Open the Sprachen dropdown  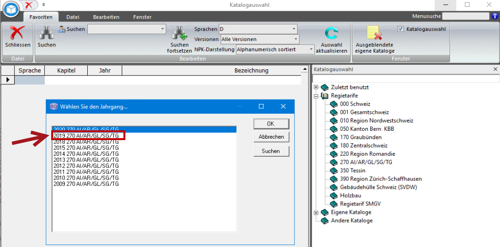click(258, 29)
